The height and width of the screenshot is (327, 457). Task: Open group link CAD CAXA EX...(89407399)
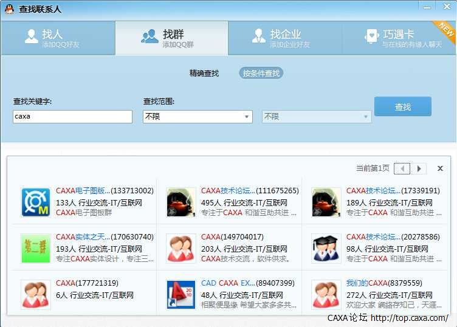point(248,283)
